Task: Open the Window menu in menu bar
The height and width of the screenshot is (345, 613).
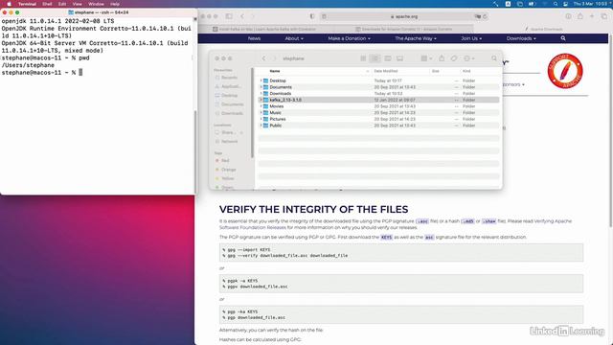Action: tap(96, 4)
